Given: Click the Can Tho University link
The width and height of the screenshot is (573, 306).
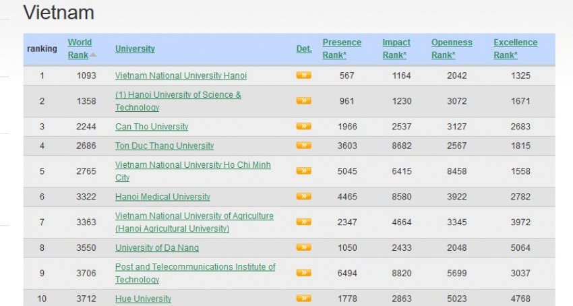Looking at the screenshot, I should tap(152, 127).
